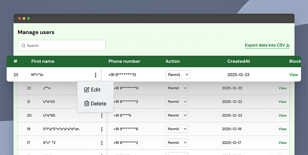This screenshot has height=155, width=308.
Task: Click the upload icon beside Export data into CSV
Action: (x=288, y=45)
